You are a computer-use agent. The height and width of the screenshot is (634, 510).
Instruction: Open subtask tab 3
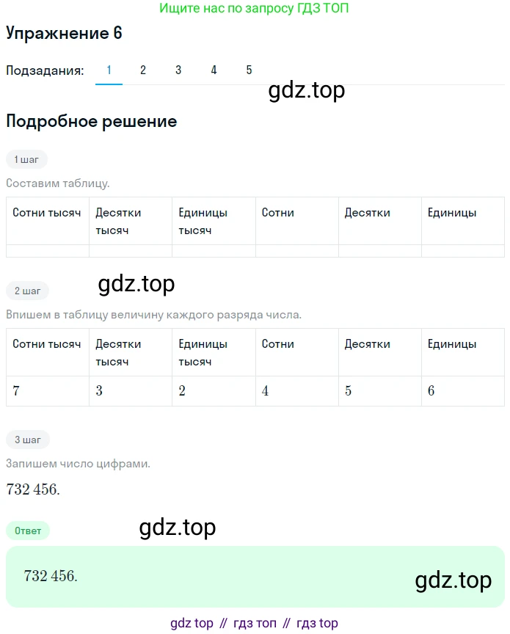point(178,70)
